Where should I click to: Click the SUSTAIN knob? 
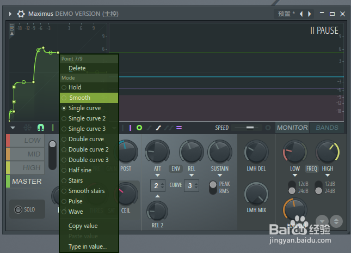pyautogui.click(x=220, y=152)
